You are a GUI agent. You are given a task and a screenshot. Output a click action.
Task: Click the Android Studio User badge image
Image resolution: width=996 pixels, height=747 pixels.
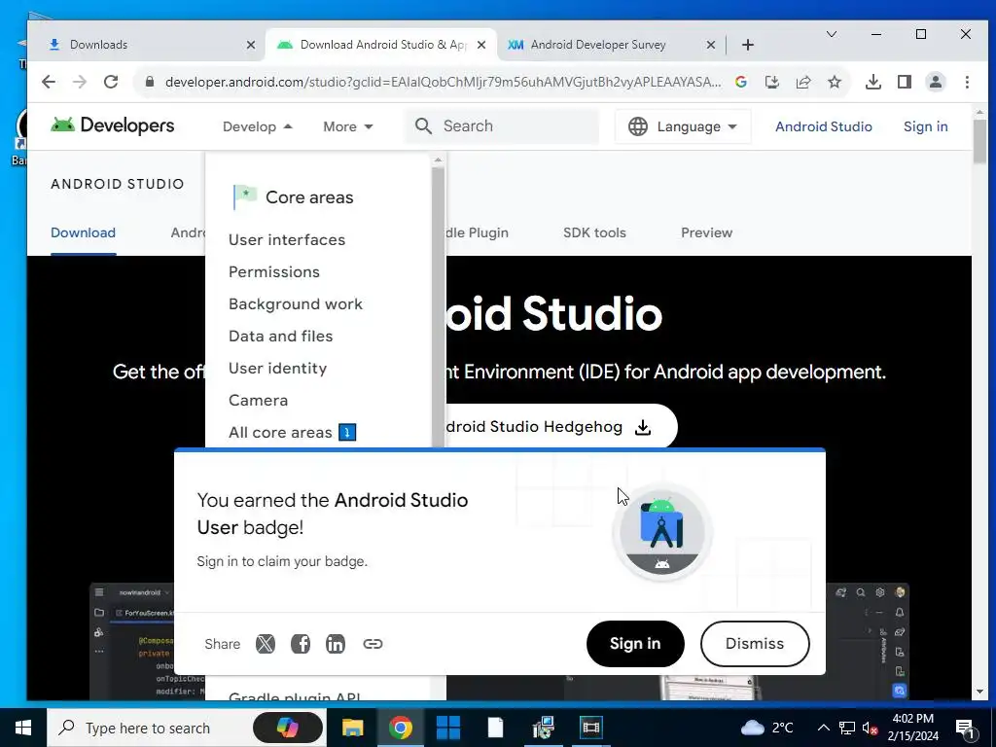point(661,532)
